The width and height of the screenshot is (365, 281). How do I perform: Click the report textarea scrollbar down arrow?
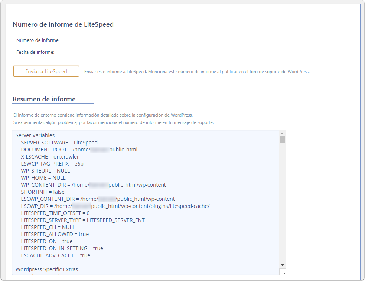[x=282, y=265]
